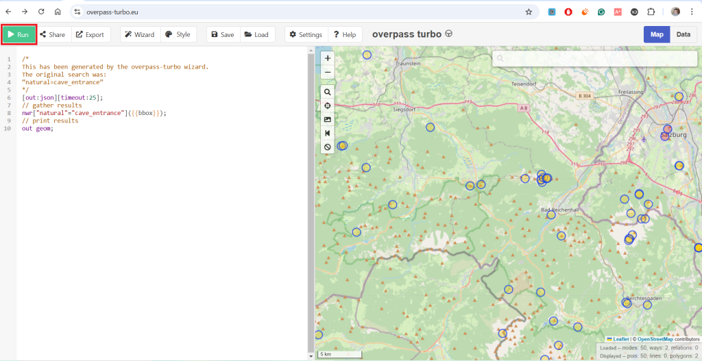The image size is (702, 361).
Task: Click the '// print results' comment line
Action: 50,121
